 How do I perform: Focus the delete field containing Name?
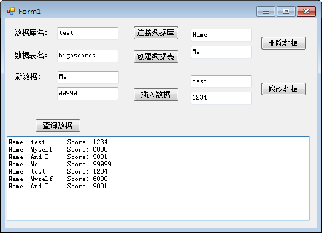[221, 35]
